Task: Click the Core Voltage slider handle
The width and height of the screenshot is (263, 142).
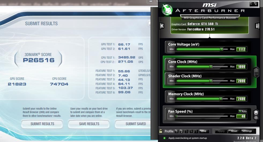Action: tap(222, 49)
